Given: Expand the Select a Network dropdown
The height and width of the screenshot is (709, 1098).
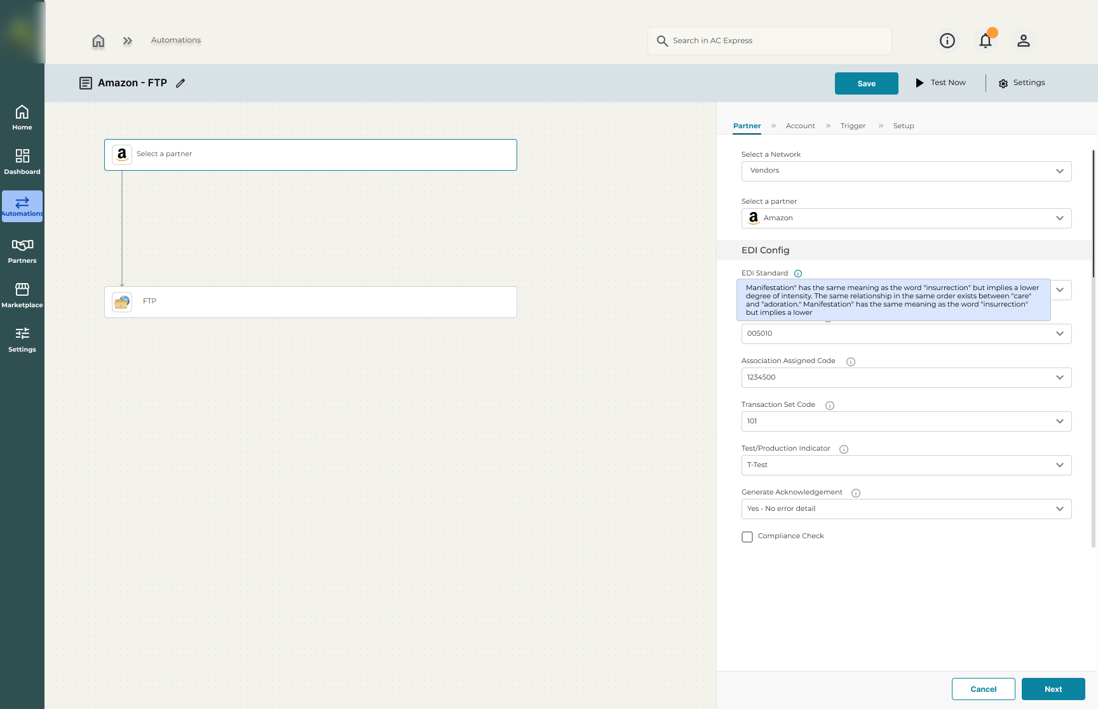Looking at the screenshot, I should tap(906, 171).
